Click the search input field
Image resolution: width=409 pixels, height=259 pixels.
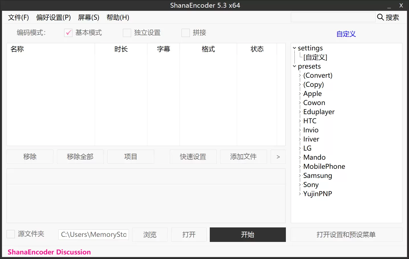point(333,17)
